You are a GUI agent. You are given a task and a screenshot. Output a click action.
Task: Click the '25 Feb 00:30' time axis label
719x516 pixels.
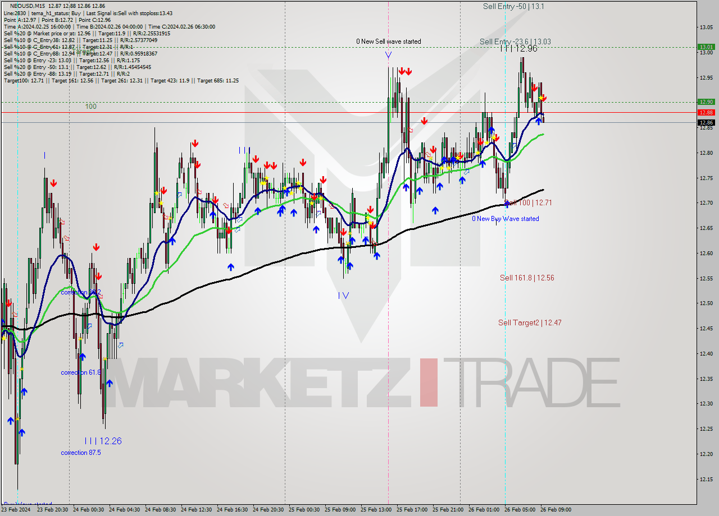pyautogui.click(x=304, y=510)
